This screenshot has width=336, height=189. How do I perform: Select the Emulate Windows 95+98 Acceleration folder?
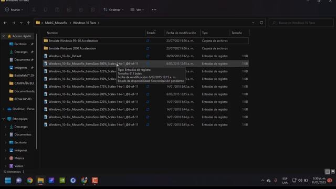pos(146,41)
